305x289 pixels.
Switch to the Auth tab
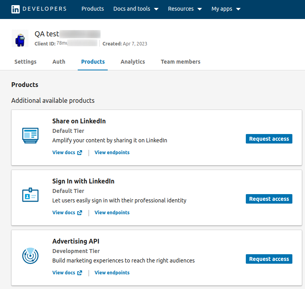(59, 62)
